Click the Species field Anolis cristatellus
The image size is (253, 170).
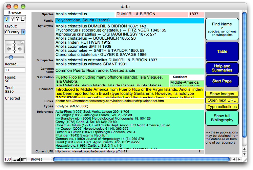coord(85,14)
